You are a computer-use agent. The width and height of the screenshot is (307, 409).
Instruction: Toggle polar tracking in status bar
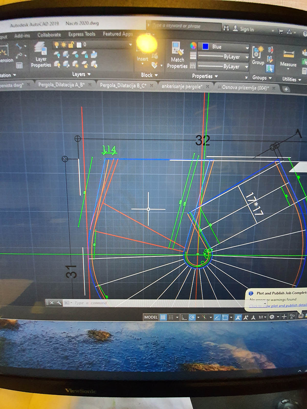[192, 317]
